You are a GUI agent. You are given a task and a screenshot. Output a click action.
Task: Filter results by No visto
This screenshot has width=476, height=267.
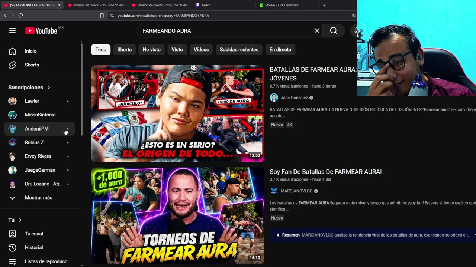tap(152, 50)
